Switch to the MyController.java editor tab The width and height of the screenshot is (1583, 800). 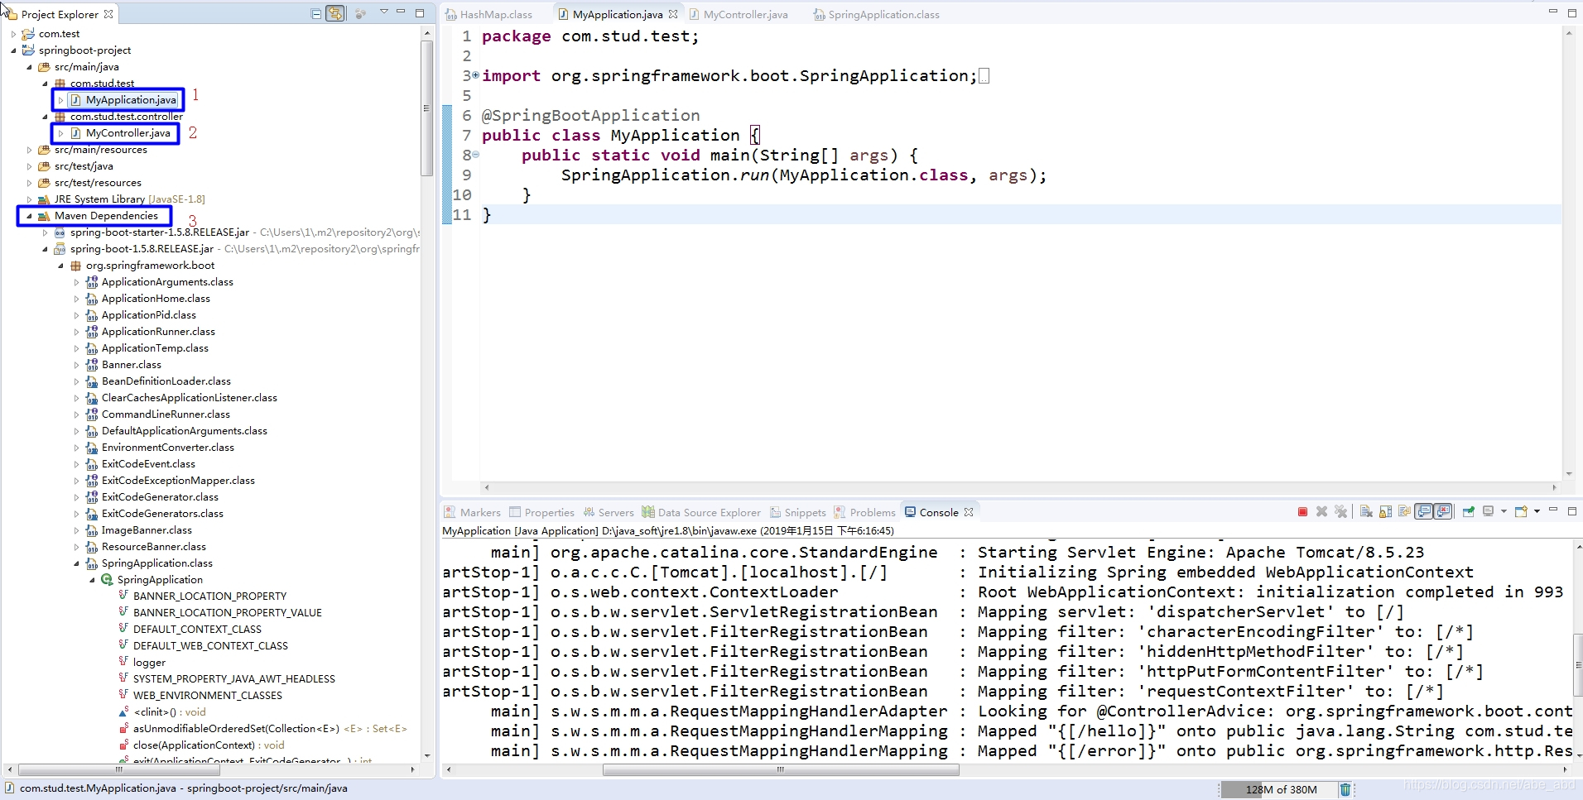point(738,14)
